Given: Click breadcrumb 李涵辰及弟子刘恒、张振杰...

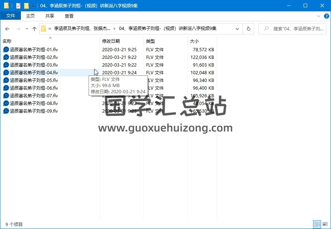Looking at the screenshot, I should [82, 29].
